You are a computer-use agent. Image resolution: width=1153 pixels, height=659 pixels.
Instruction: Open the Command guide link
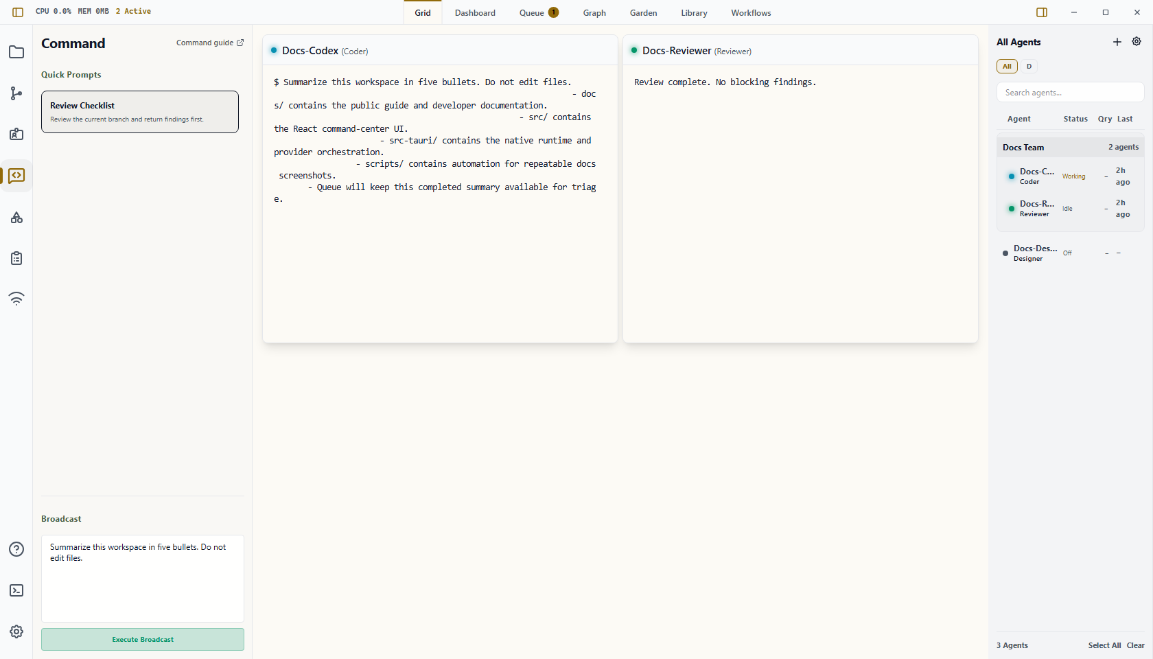(210, 43)
